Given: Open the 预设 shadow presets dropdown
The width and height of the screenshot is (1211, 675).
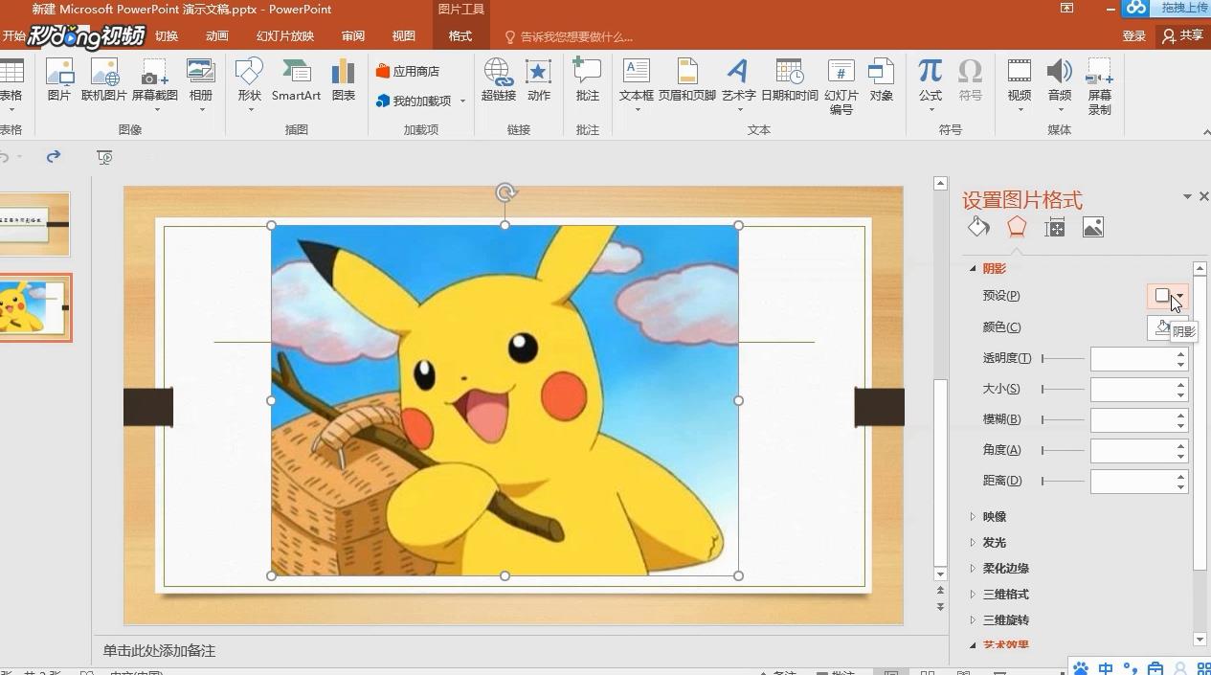Looking at the screenshot, I should coord(1168,296).
